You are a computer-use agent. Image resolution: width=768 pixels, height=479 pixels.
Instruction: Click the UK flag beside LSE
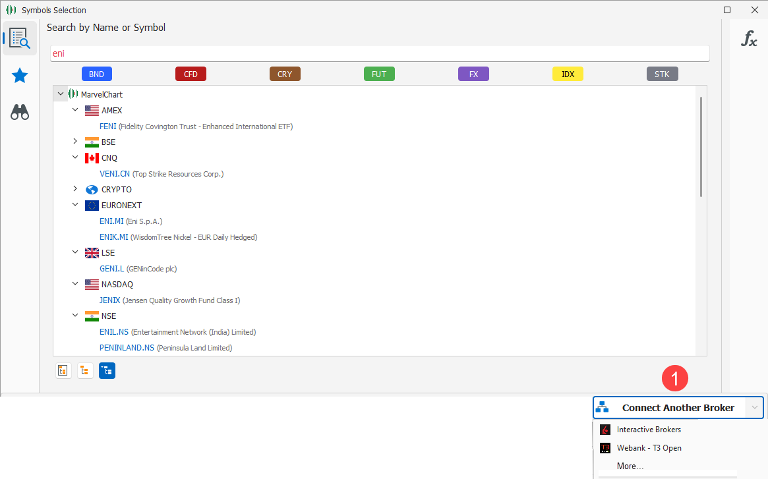(x=92, y=253)
